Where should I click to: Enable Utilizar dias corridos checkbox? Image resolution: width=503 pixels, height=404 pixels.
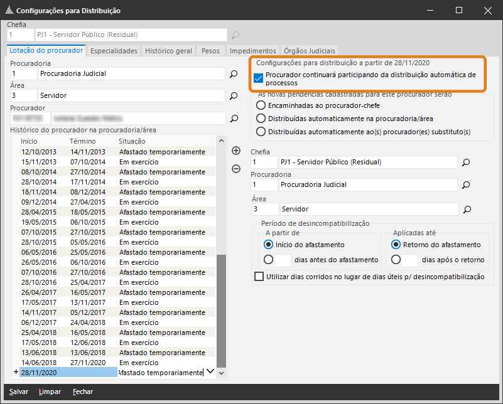(x=259, y=277)
